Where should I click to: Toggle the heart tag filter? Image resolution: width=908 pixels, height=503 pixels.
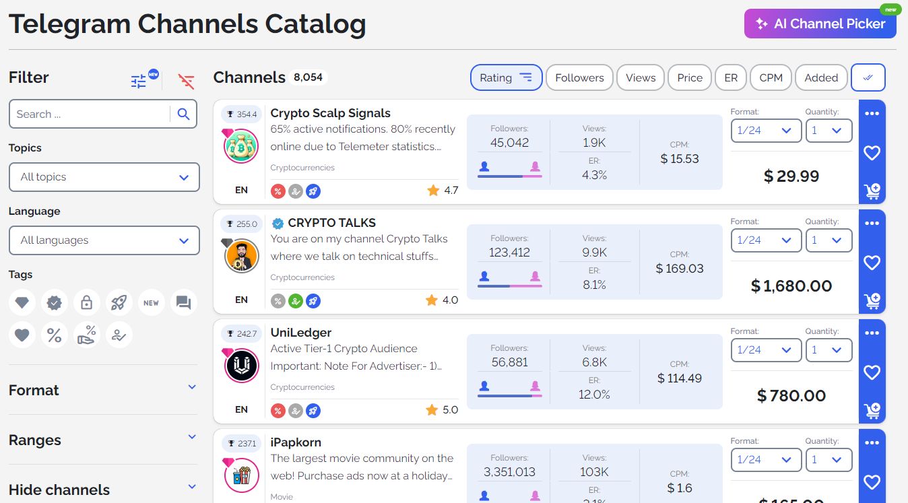coord(22,335)
